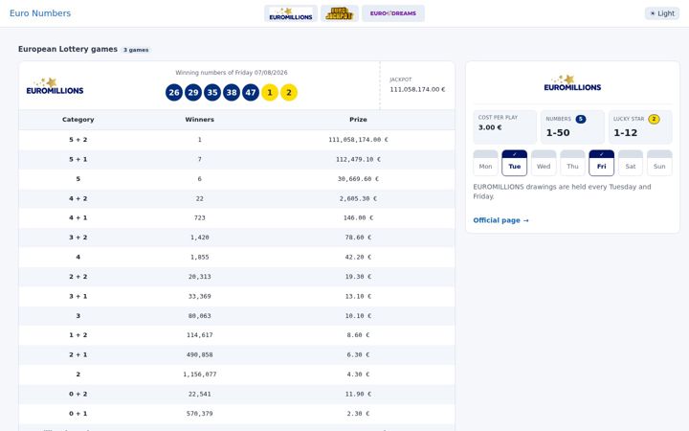Click the '4 + 2' category cell
The image size is (689, 431).
click(78, 198)
